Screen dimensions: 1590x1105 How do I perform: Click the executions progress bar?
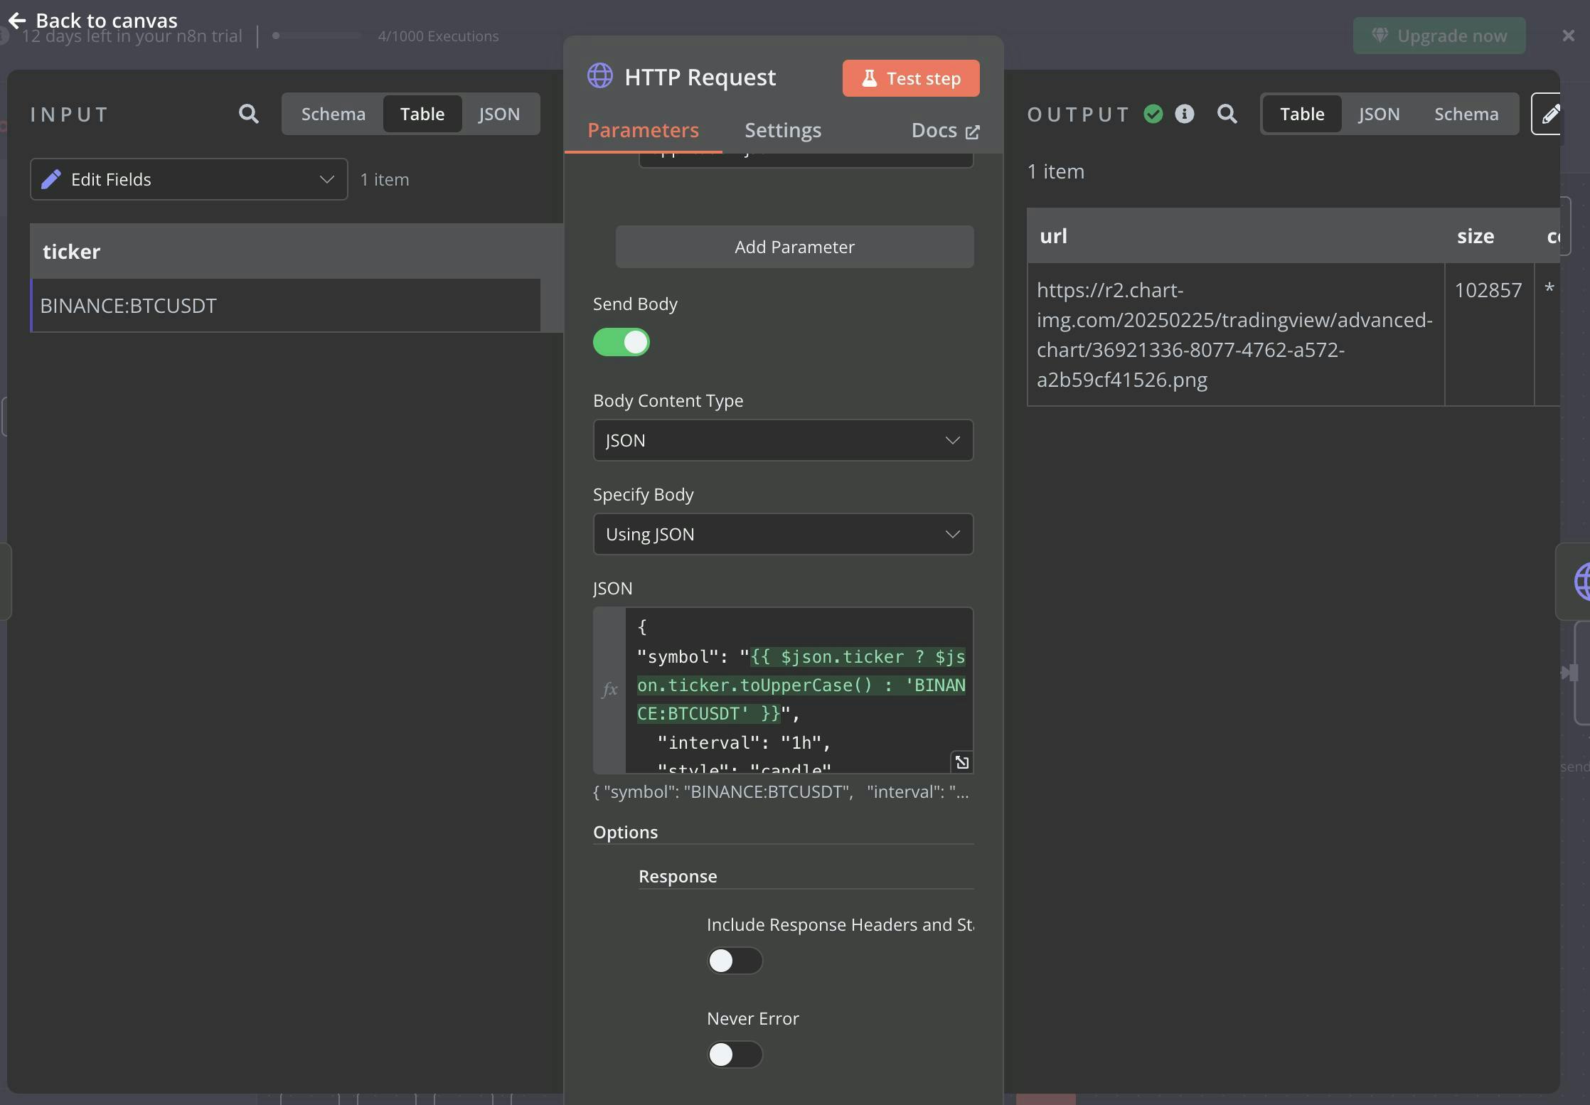(319, 36)
